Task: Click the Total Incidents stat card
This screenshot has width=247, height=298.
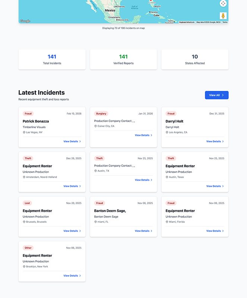Action: pyautogui.click(x=52, y=60)
